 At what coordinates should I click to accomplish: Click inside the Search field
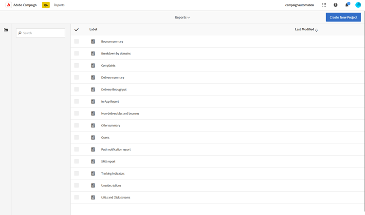click(40, 33)
